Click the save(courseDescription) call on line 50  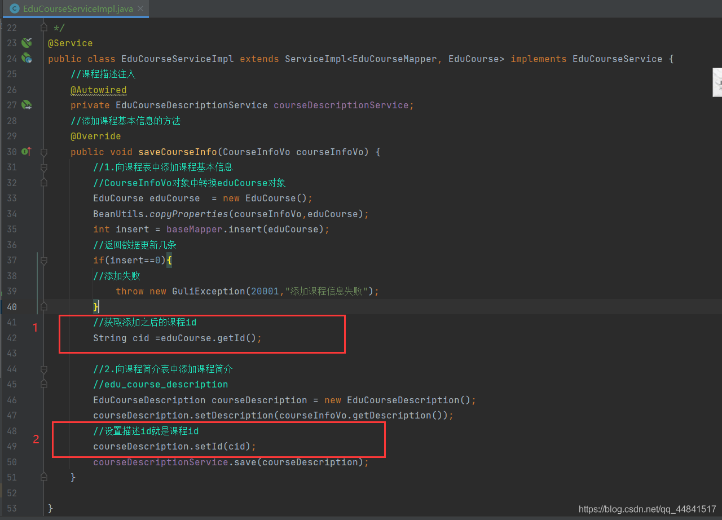299,462
